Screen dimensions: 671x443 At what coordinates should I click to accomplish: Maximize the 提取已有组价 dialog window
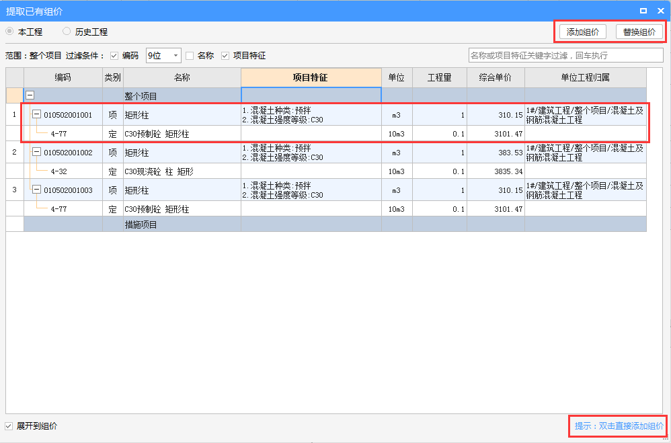click(x=643, y=11)
